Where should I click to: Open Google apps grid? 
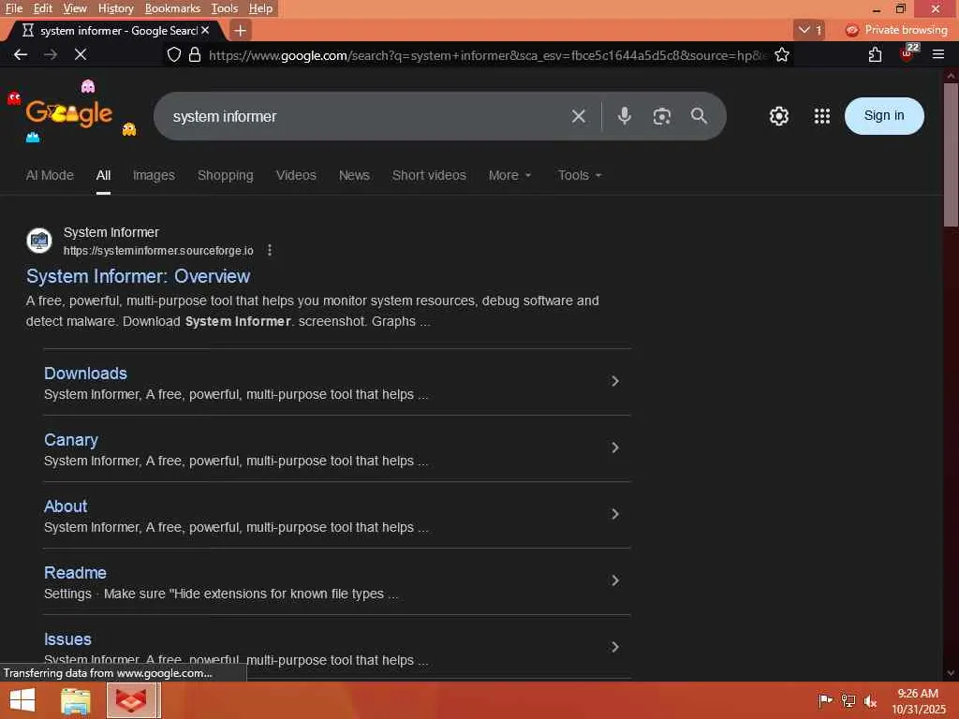point(822,116)
